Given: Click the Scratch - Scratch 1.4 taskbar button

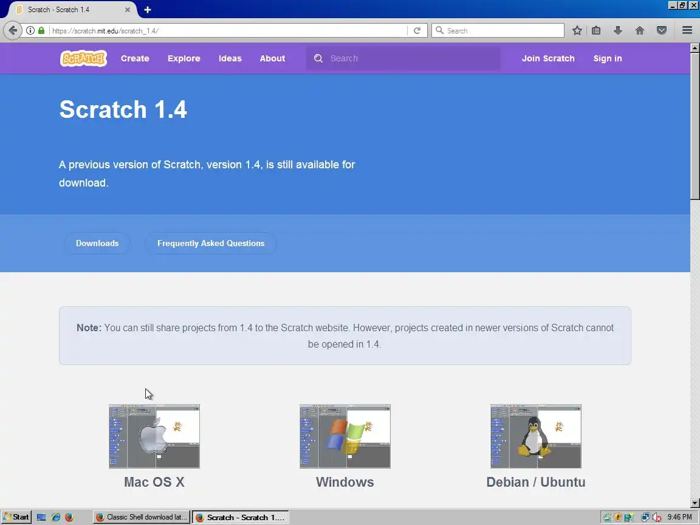Looking at the screenshot, I should click(x=241, y=517).
